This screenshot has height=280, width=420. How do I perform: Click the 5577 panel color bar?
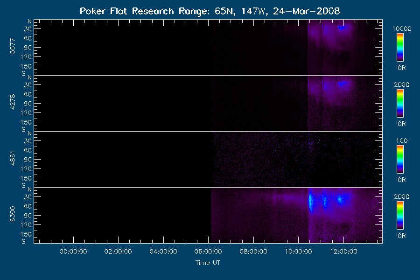pos(400,48)
